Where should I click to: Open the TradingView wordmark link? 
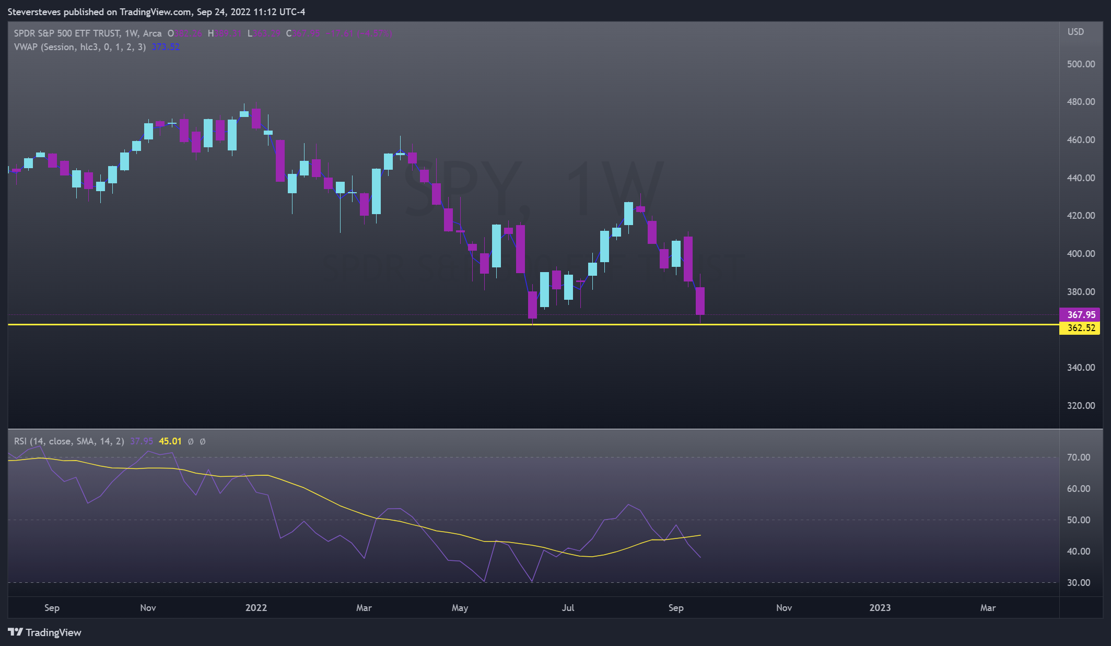tap(53, 632)
